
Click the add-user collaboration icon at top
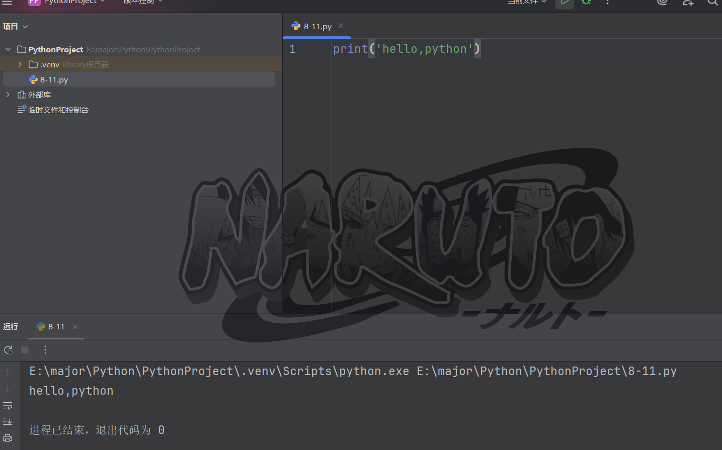click(688, 2)
